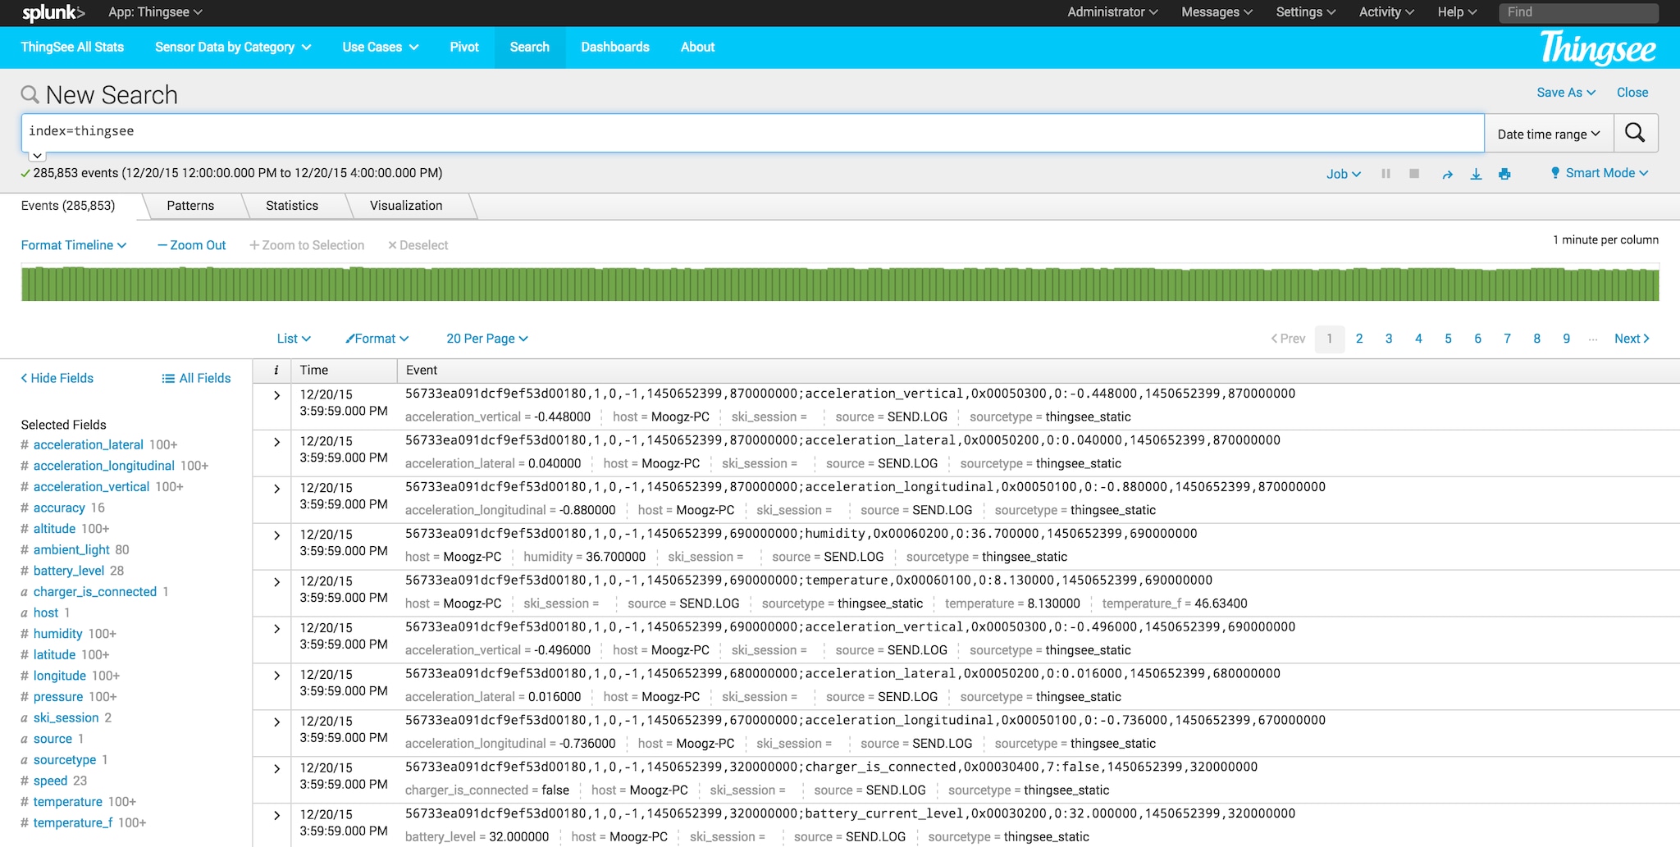Open Use Cases menu
This screenshot has width=1680, height=847.
380,48
